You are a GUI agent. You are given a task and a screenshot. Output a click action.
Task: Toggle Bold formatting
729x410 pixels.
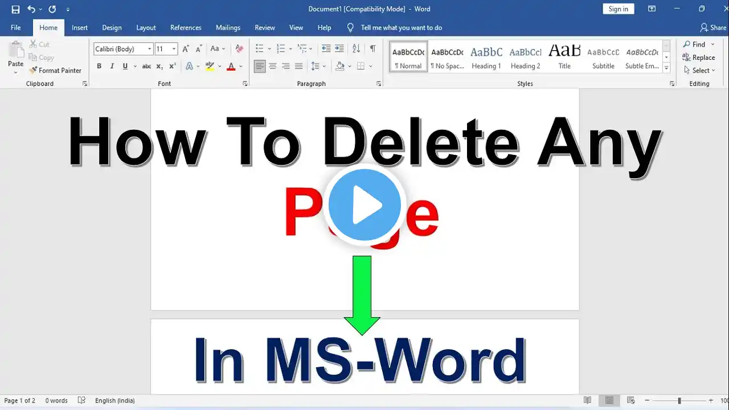pos(99,67)
